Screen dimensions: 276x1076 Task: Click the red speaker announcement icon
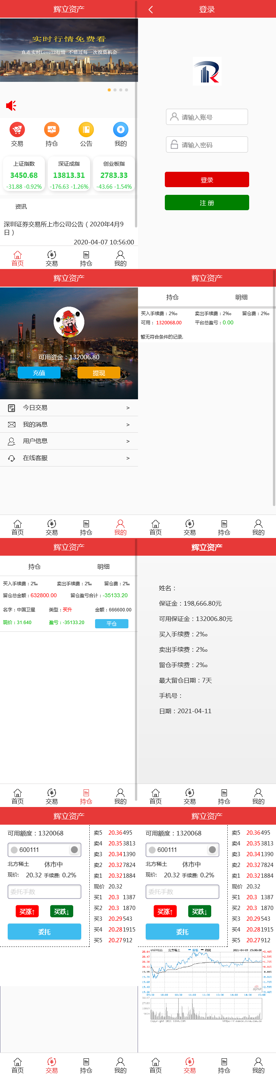click(11, 106)
